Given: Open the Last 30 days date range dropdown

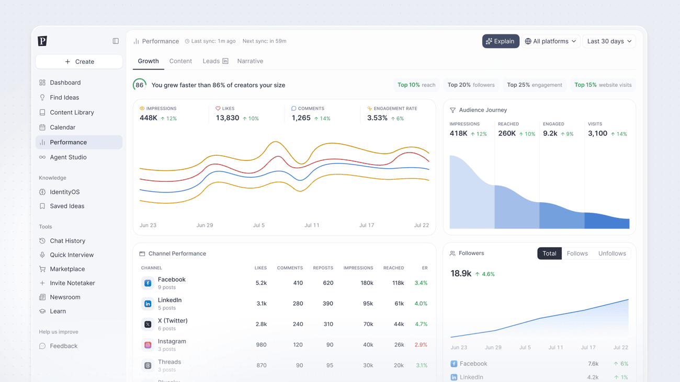Looking at the screenshot, I should 609,41.
